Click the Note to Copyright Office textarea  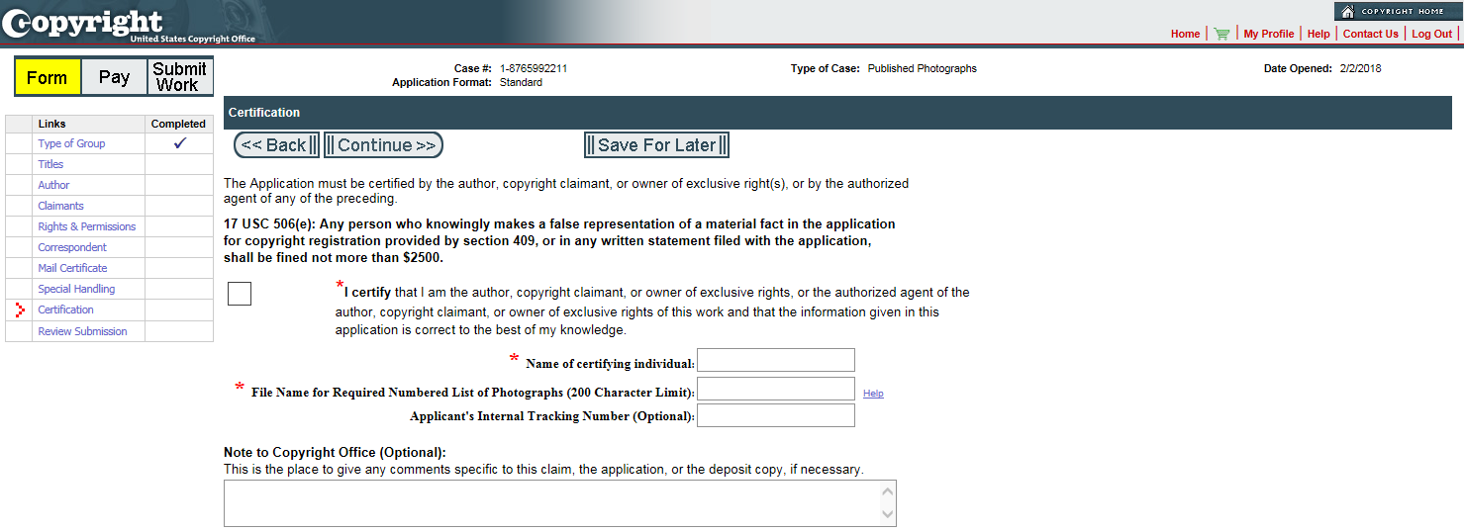[x=560, y=503]
